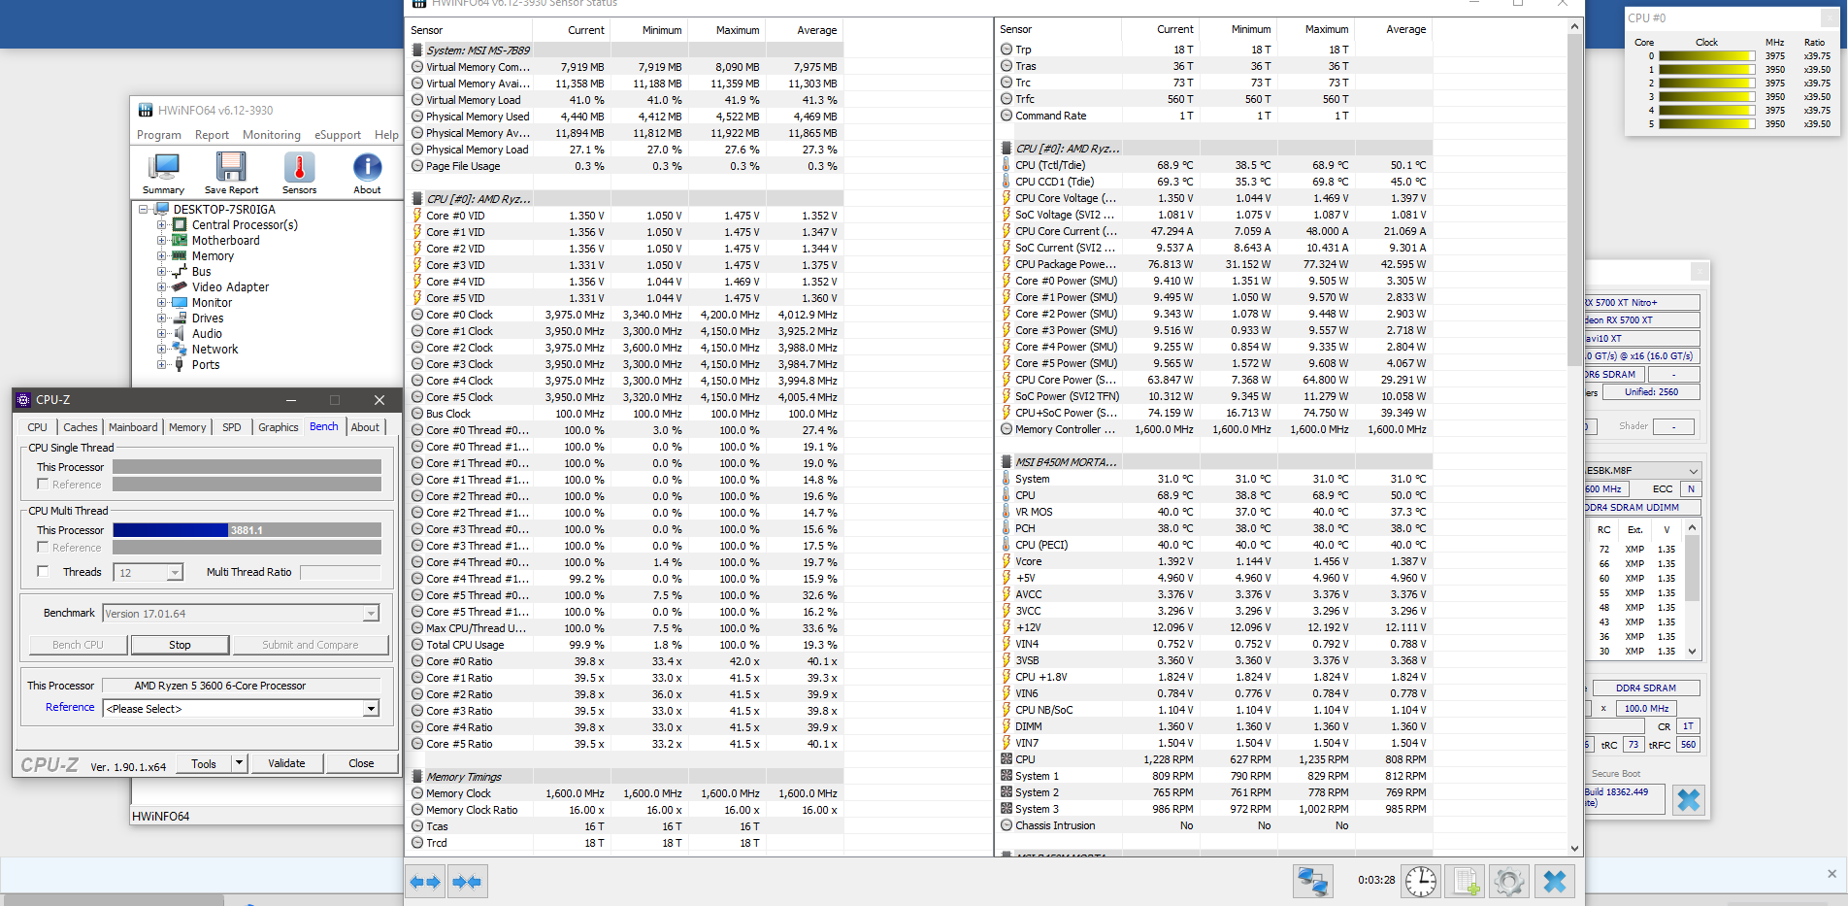Click the reset clock icon in sensor toolbar
Image resolution: width=1848 pixels, height=906 pixels.
coord(1421,882)
